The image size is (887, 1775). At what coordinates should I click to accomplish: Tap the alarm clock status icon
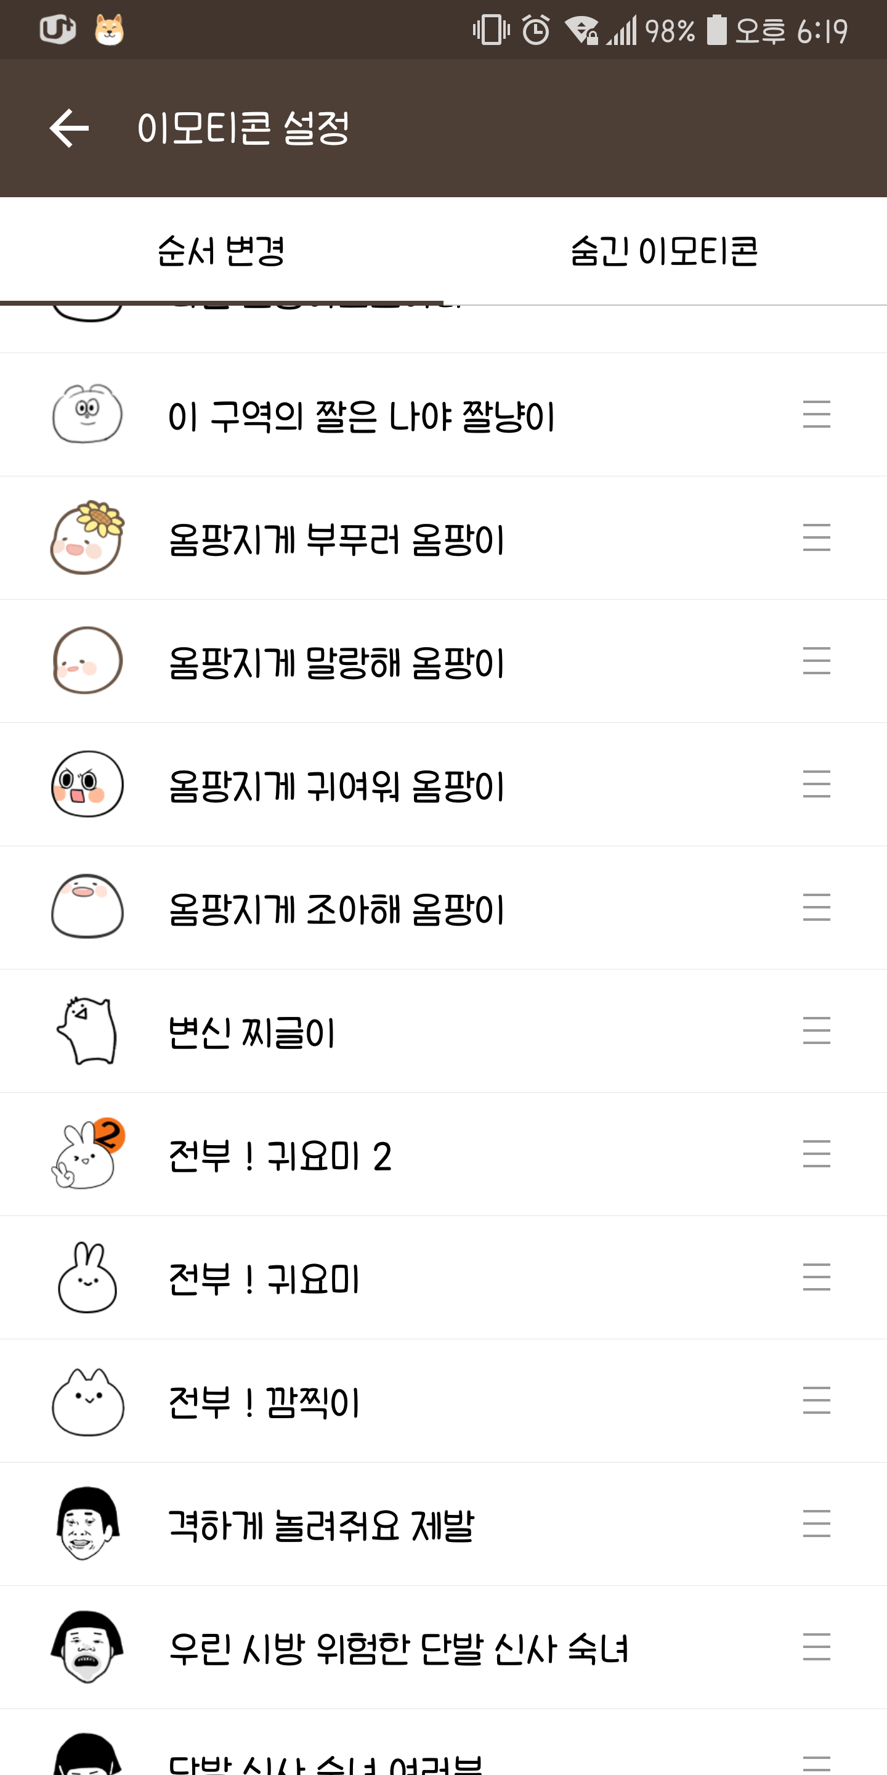coord(536,30)
